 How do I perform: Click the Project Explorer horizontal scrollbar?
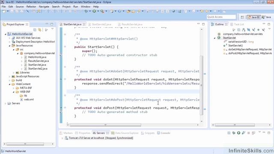point(25,144)
